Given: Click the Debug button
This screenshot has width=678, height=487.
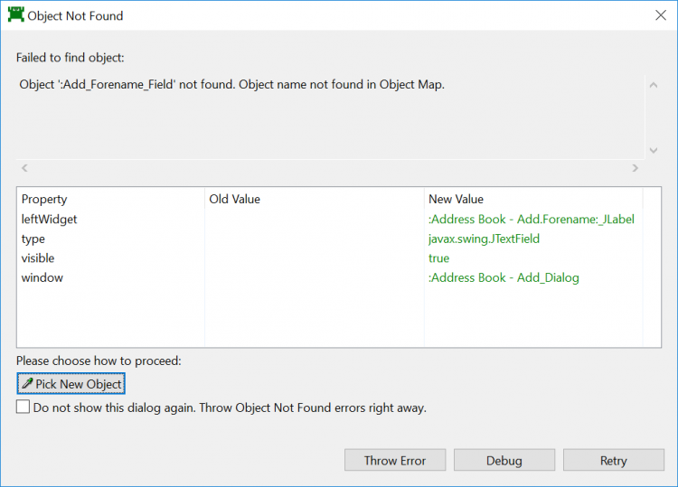Looking at the screenshot, I should click(504, 461).
